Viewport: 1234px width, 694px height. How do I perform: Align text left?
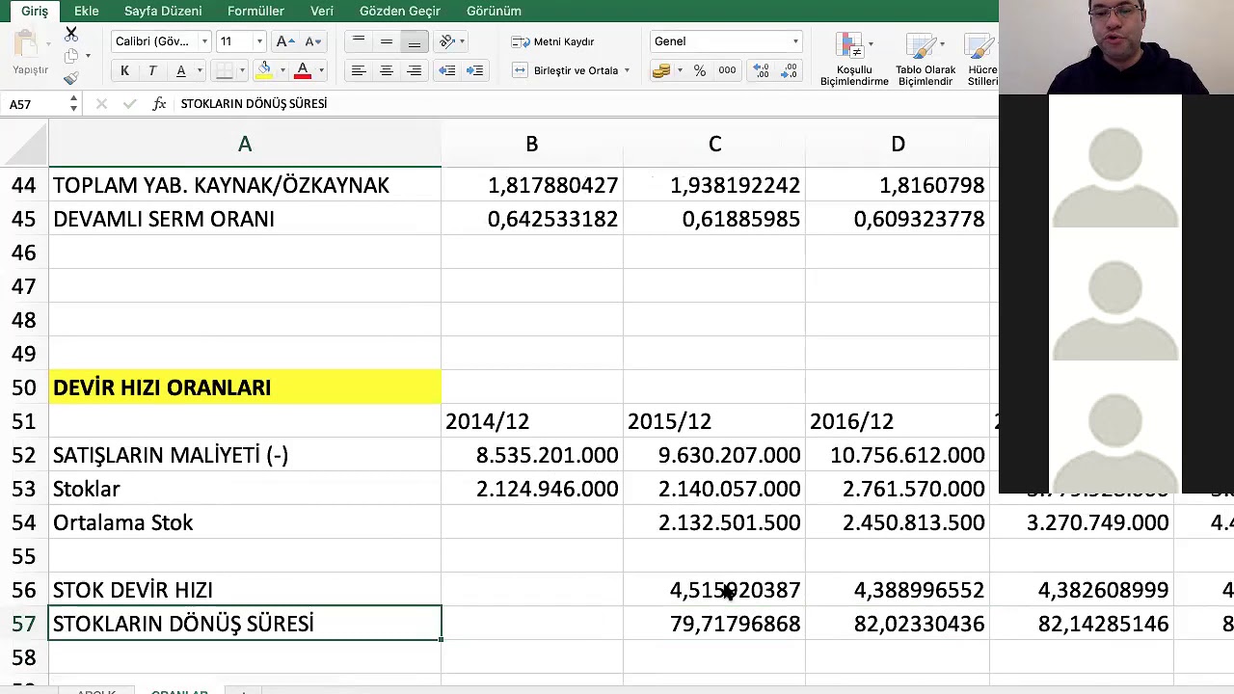(359, 70)
